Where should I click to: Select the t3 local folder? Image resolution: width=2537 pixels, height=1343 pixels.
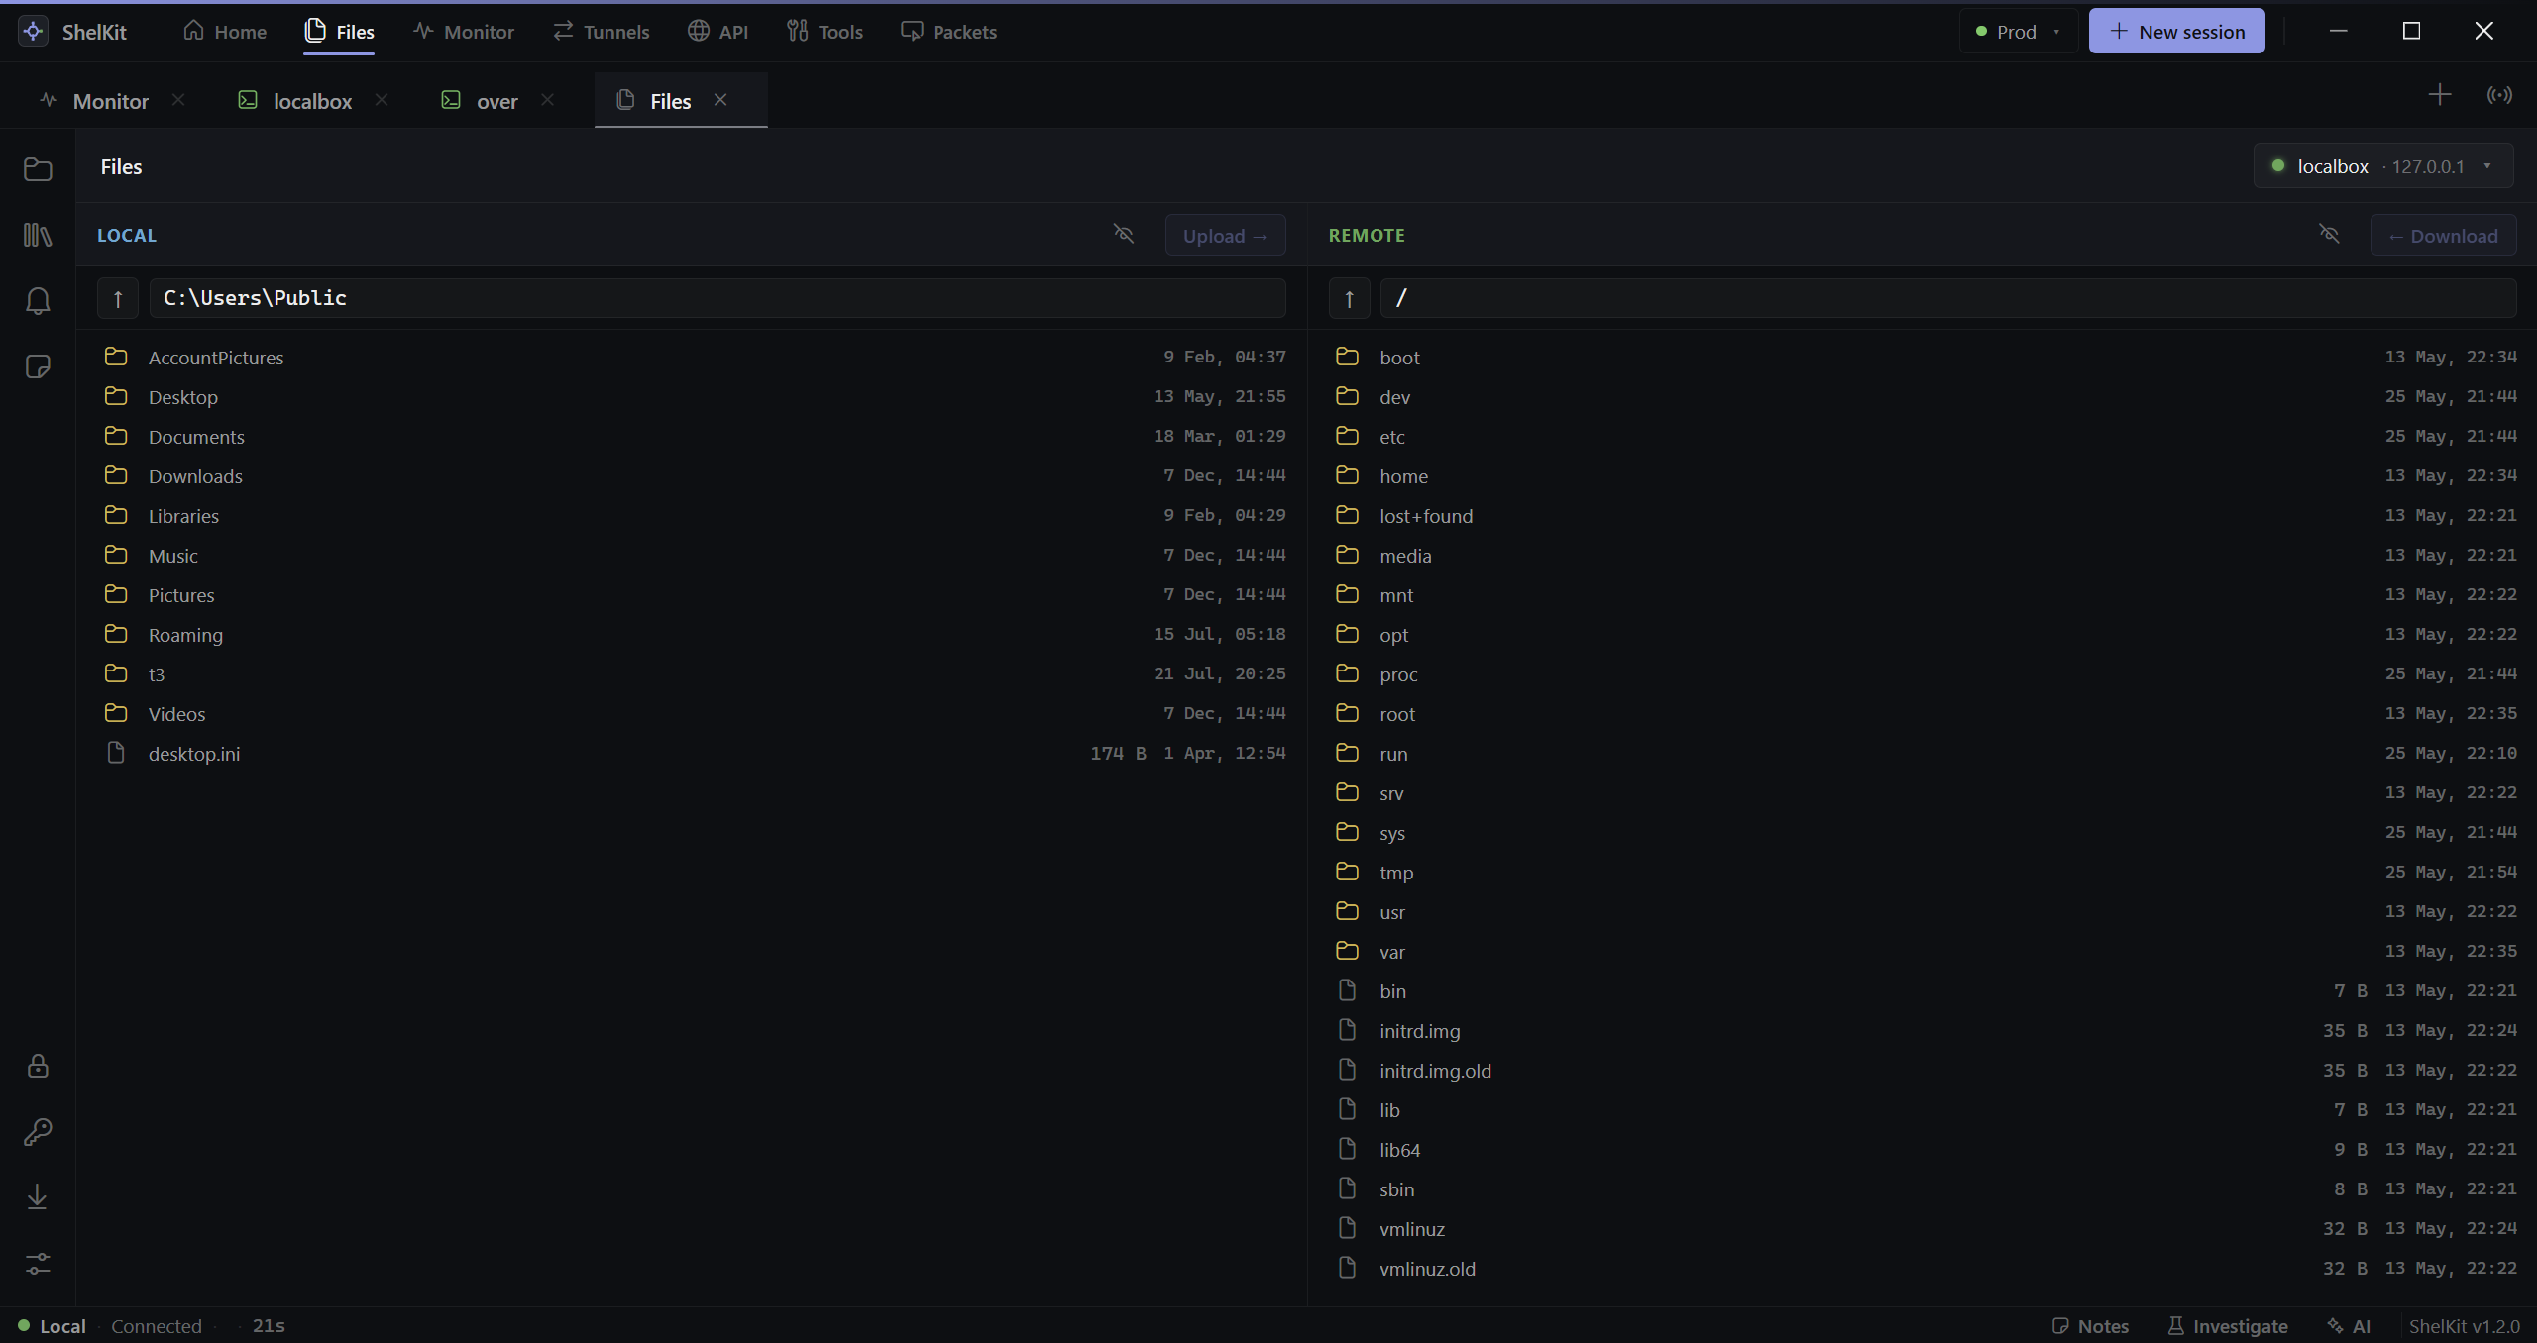[x=692, y=674]
